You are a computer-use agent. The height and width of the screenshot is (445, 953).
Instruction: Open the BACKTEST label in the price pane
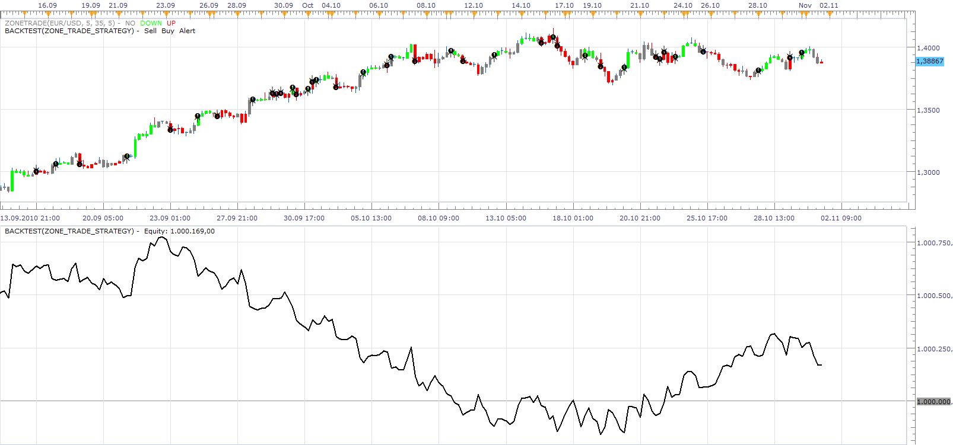[69, 31]
